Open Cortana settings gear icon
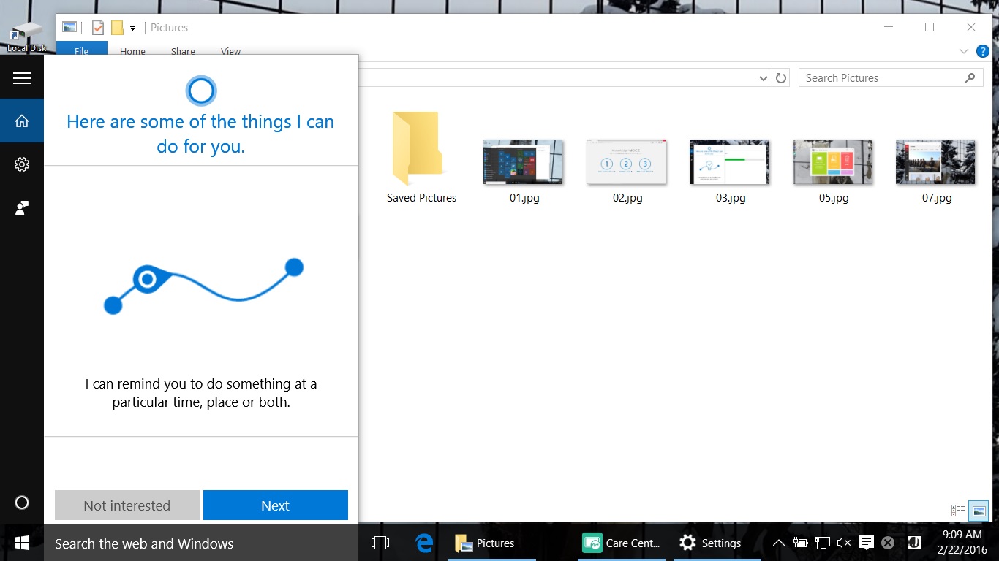 point(22,164)
